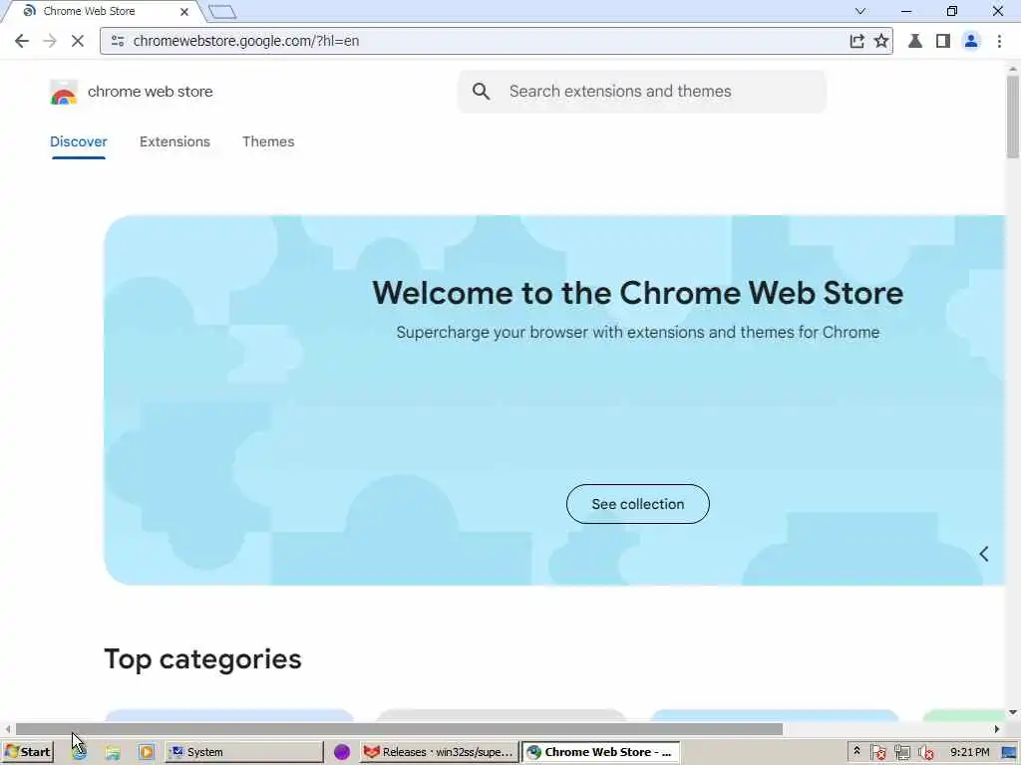Show desktop via taskbar corner icon

point(1009,753)
